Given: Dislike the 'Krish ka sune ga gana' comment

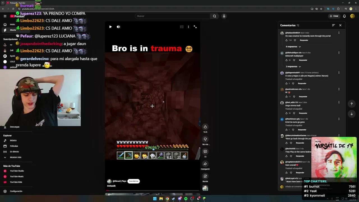Looking at the screenshot, I should (293, 130).
